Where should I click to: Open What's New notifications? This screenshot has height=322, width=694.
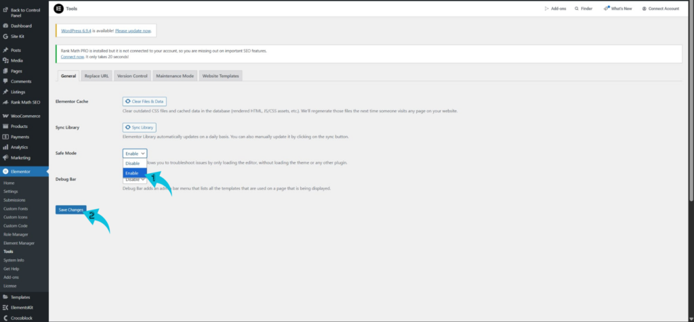coord(617,8)
